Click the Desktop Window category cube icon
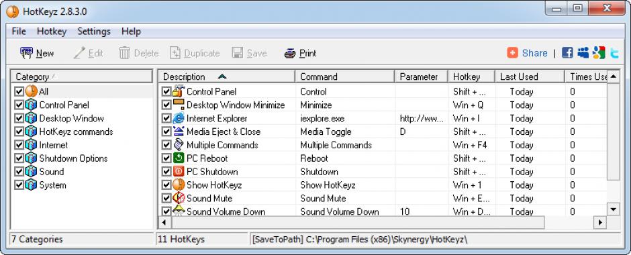This screenshot has width=631, height=255. (x=31, y=118)
